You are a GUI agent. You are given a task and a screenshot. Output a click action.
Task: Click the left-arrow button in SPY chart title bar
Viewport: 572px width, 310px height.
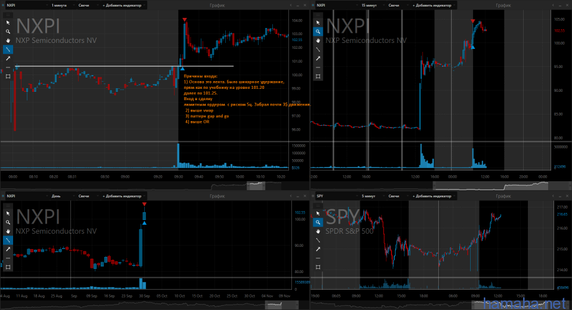pos(554,196)
